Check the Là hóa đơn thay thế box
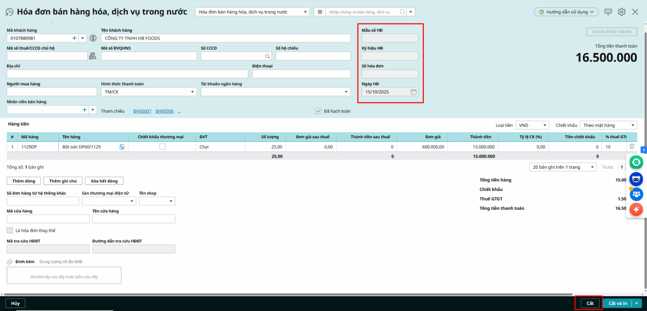The height and width of the screenshot is (311, 647). pyautogui.click(x=10, y=231)
